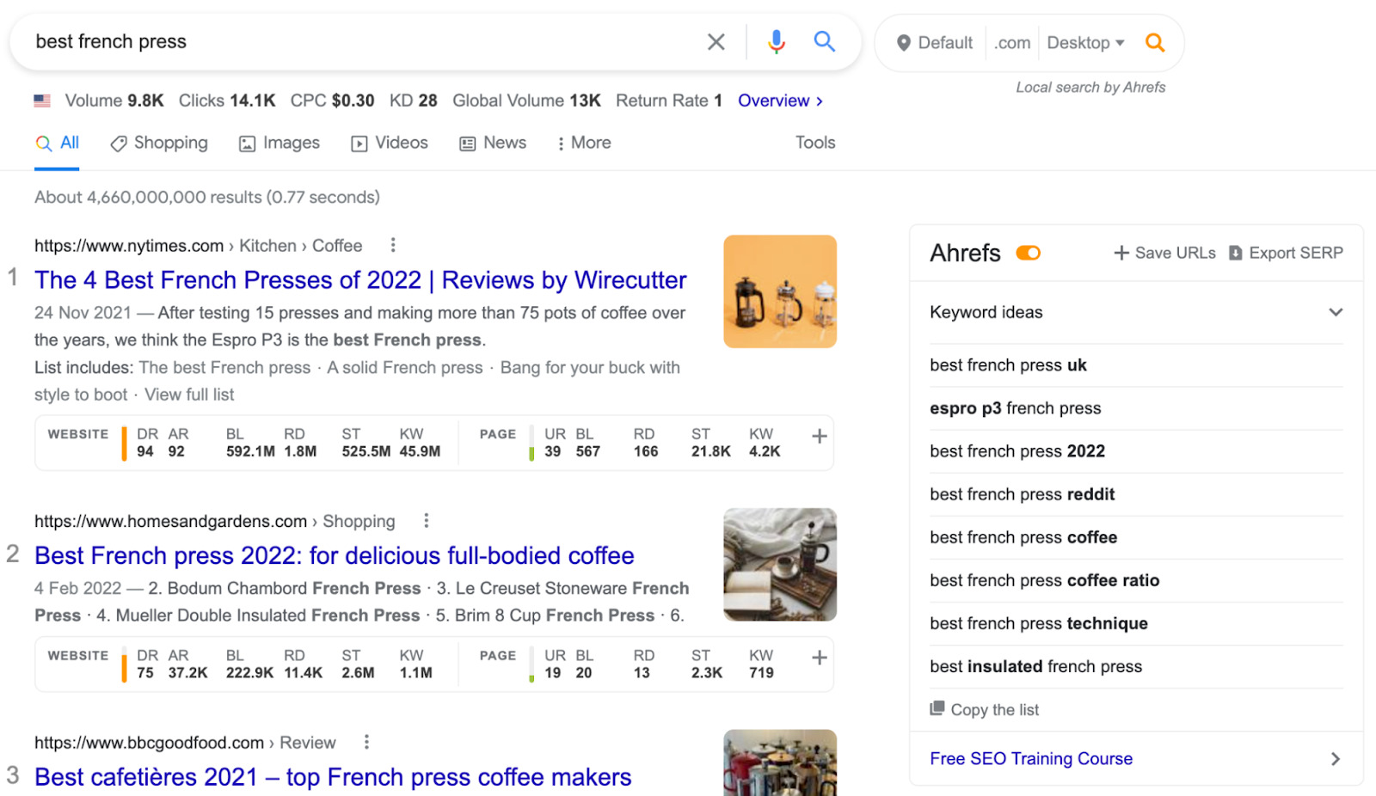Click the View full list link
This screenshot has width=1376, height=796.
pos(189,395)
